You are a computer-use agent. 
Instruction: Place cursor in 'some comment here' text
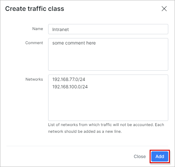click(x=74, y=43)
